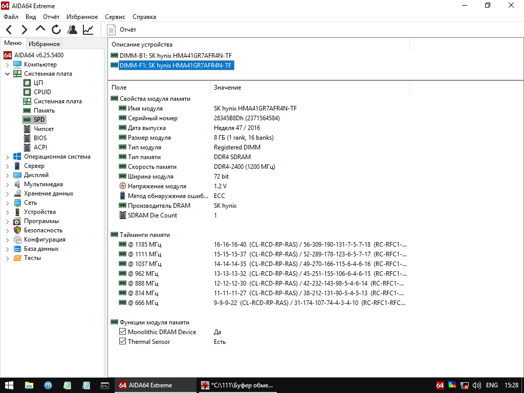
Task: Click the Мультимедиа speaker icon
Action: (17, 184)
